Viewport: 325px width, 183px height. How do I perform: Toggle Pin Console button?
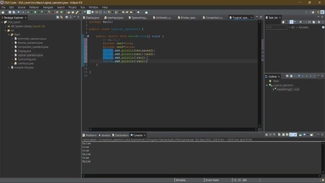pos(300,135)
